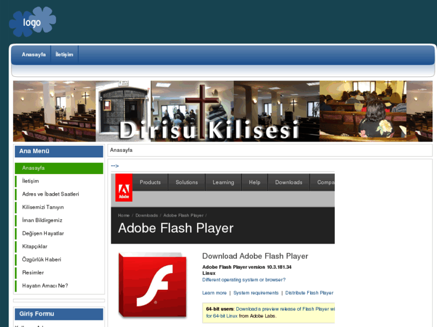Click Home in the Adobe breadcrumb
This screenshot has height=327, width=437.
pos(123,215)
